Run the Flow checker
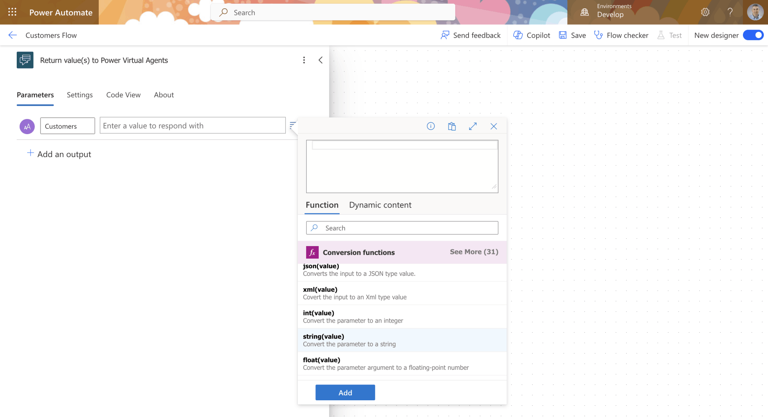Screen dimensions: 768x417 (x=621, y=35)
